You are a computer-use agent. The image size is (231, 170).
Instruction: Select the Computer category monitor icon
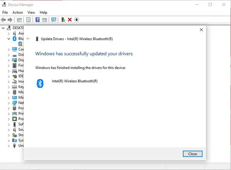[15, 49]
